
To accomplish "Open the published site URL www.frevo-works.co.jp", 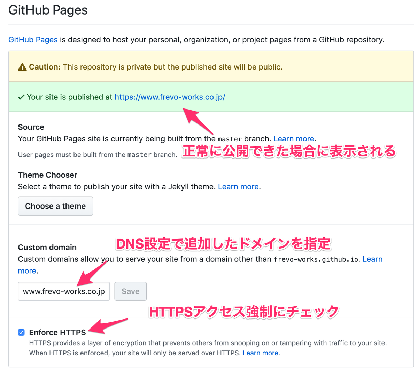I will pos(170,97).
